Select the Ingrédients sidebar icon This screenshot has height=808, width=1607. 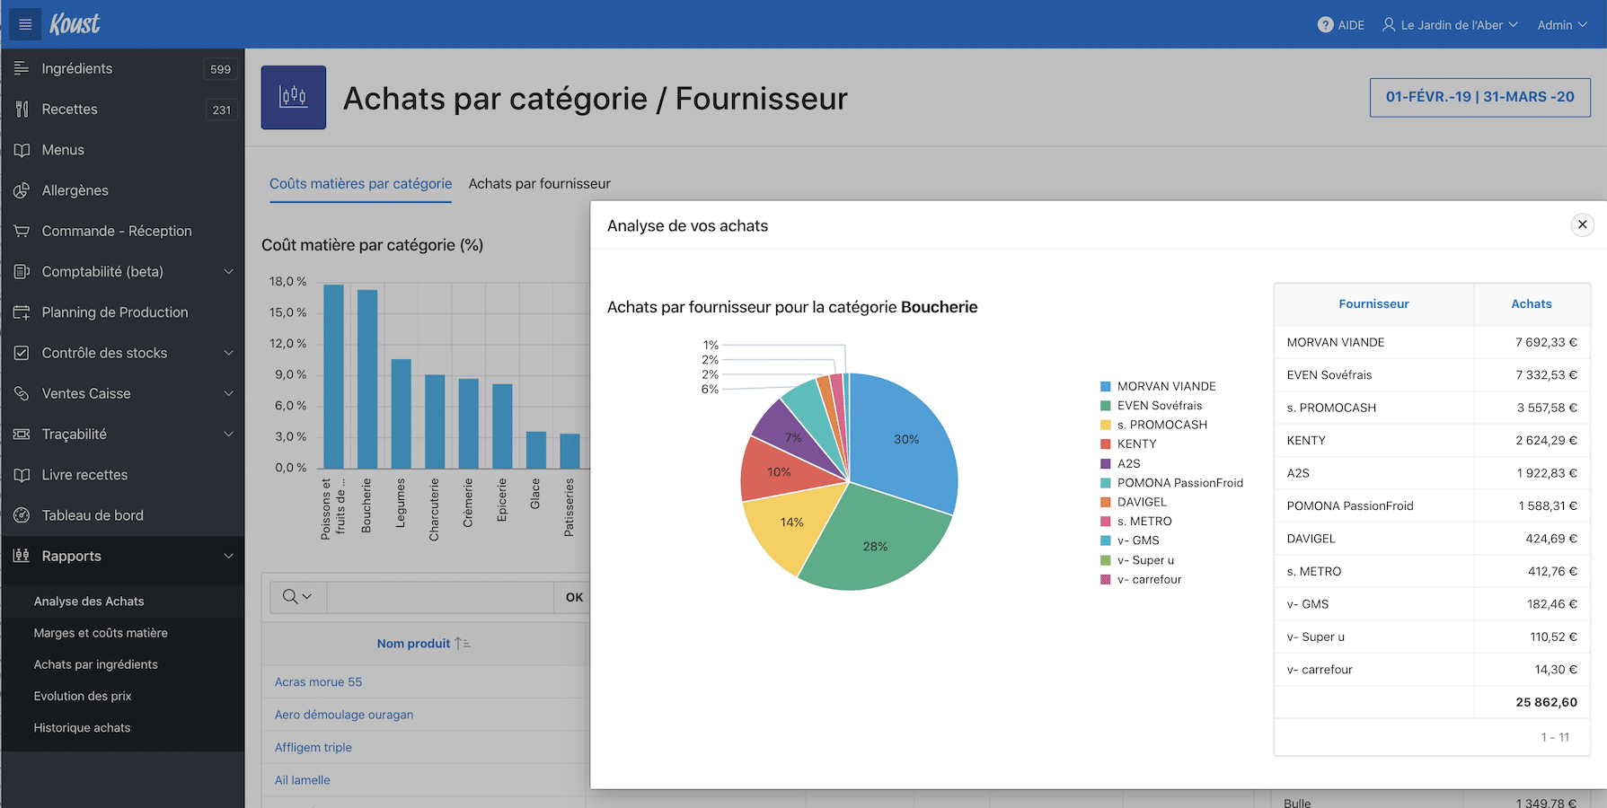20,68
